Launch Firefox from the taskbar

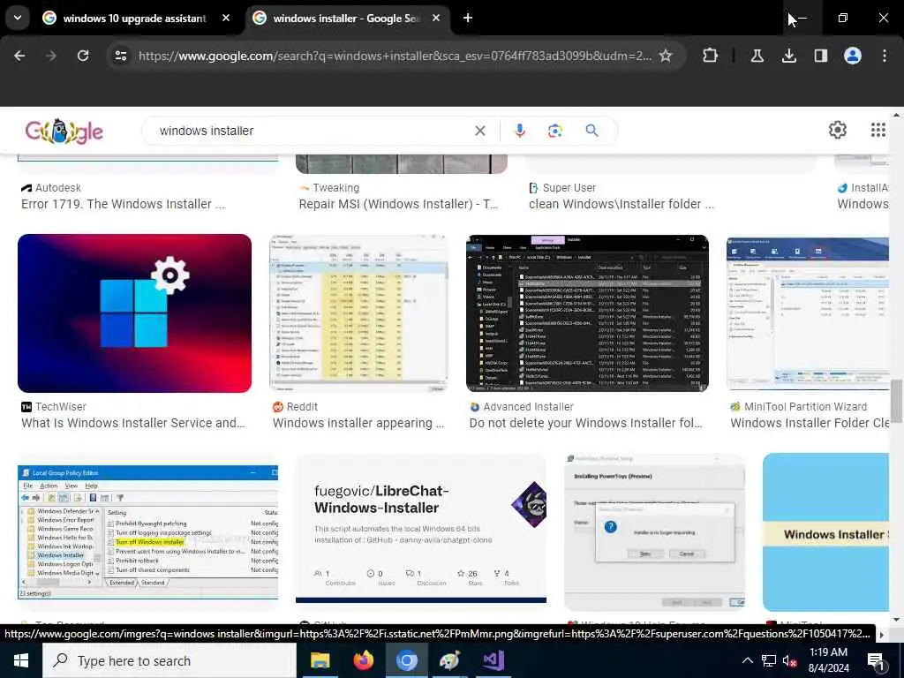pyautogui.click(x=363, y=660)
